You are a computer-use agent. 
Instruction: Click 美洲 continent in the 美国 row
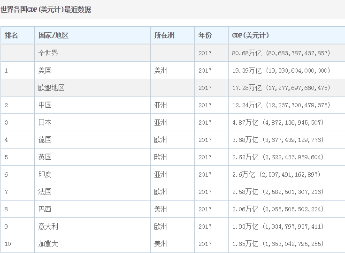(161, 70)
